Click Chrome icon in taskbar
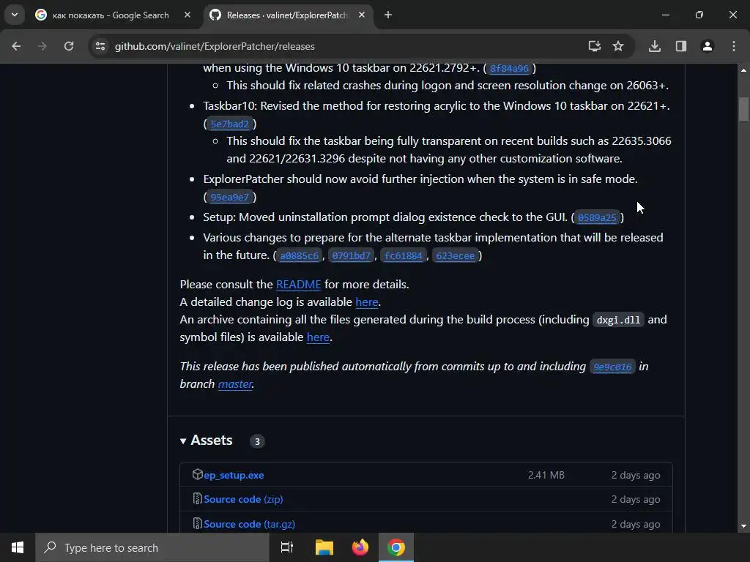The height and width of the screenshot is (562, 750). pyautogui.click(x=396, y=547)
